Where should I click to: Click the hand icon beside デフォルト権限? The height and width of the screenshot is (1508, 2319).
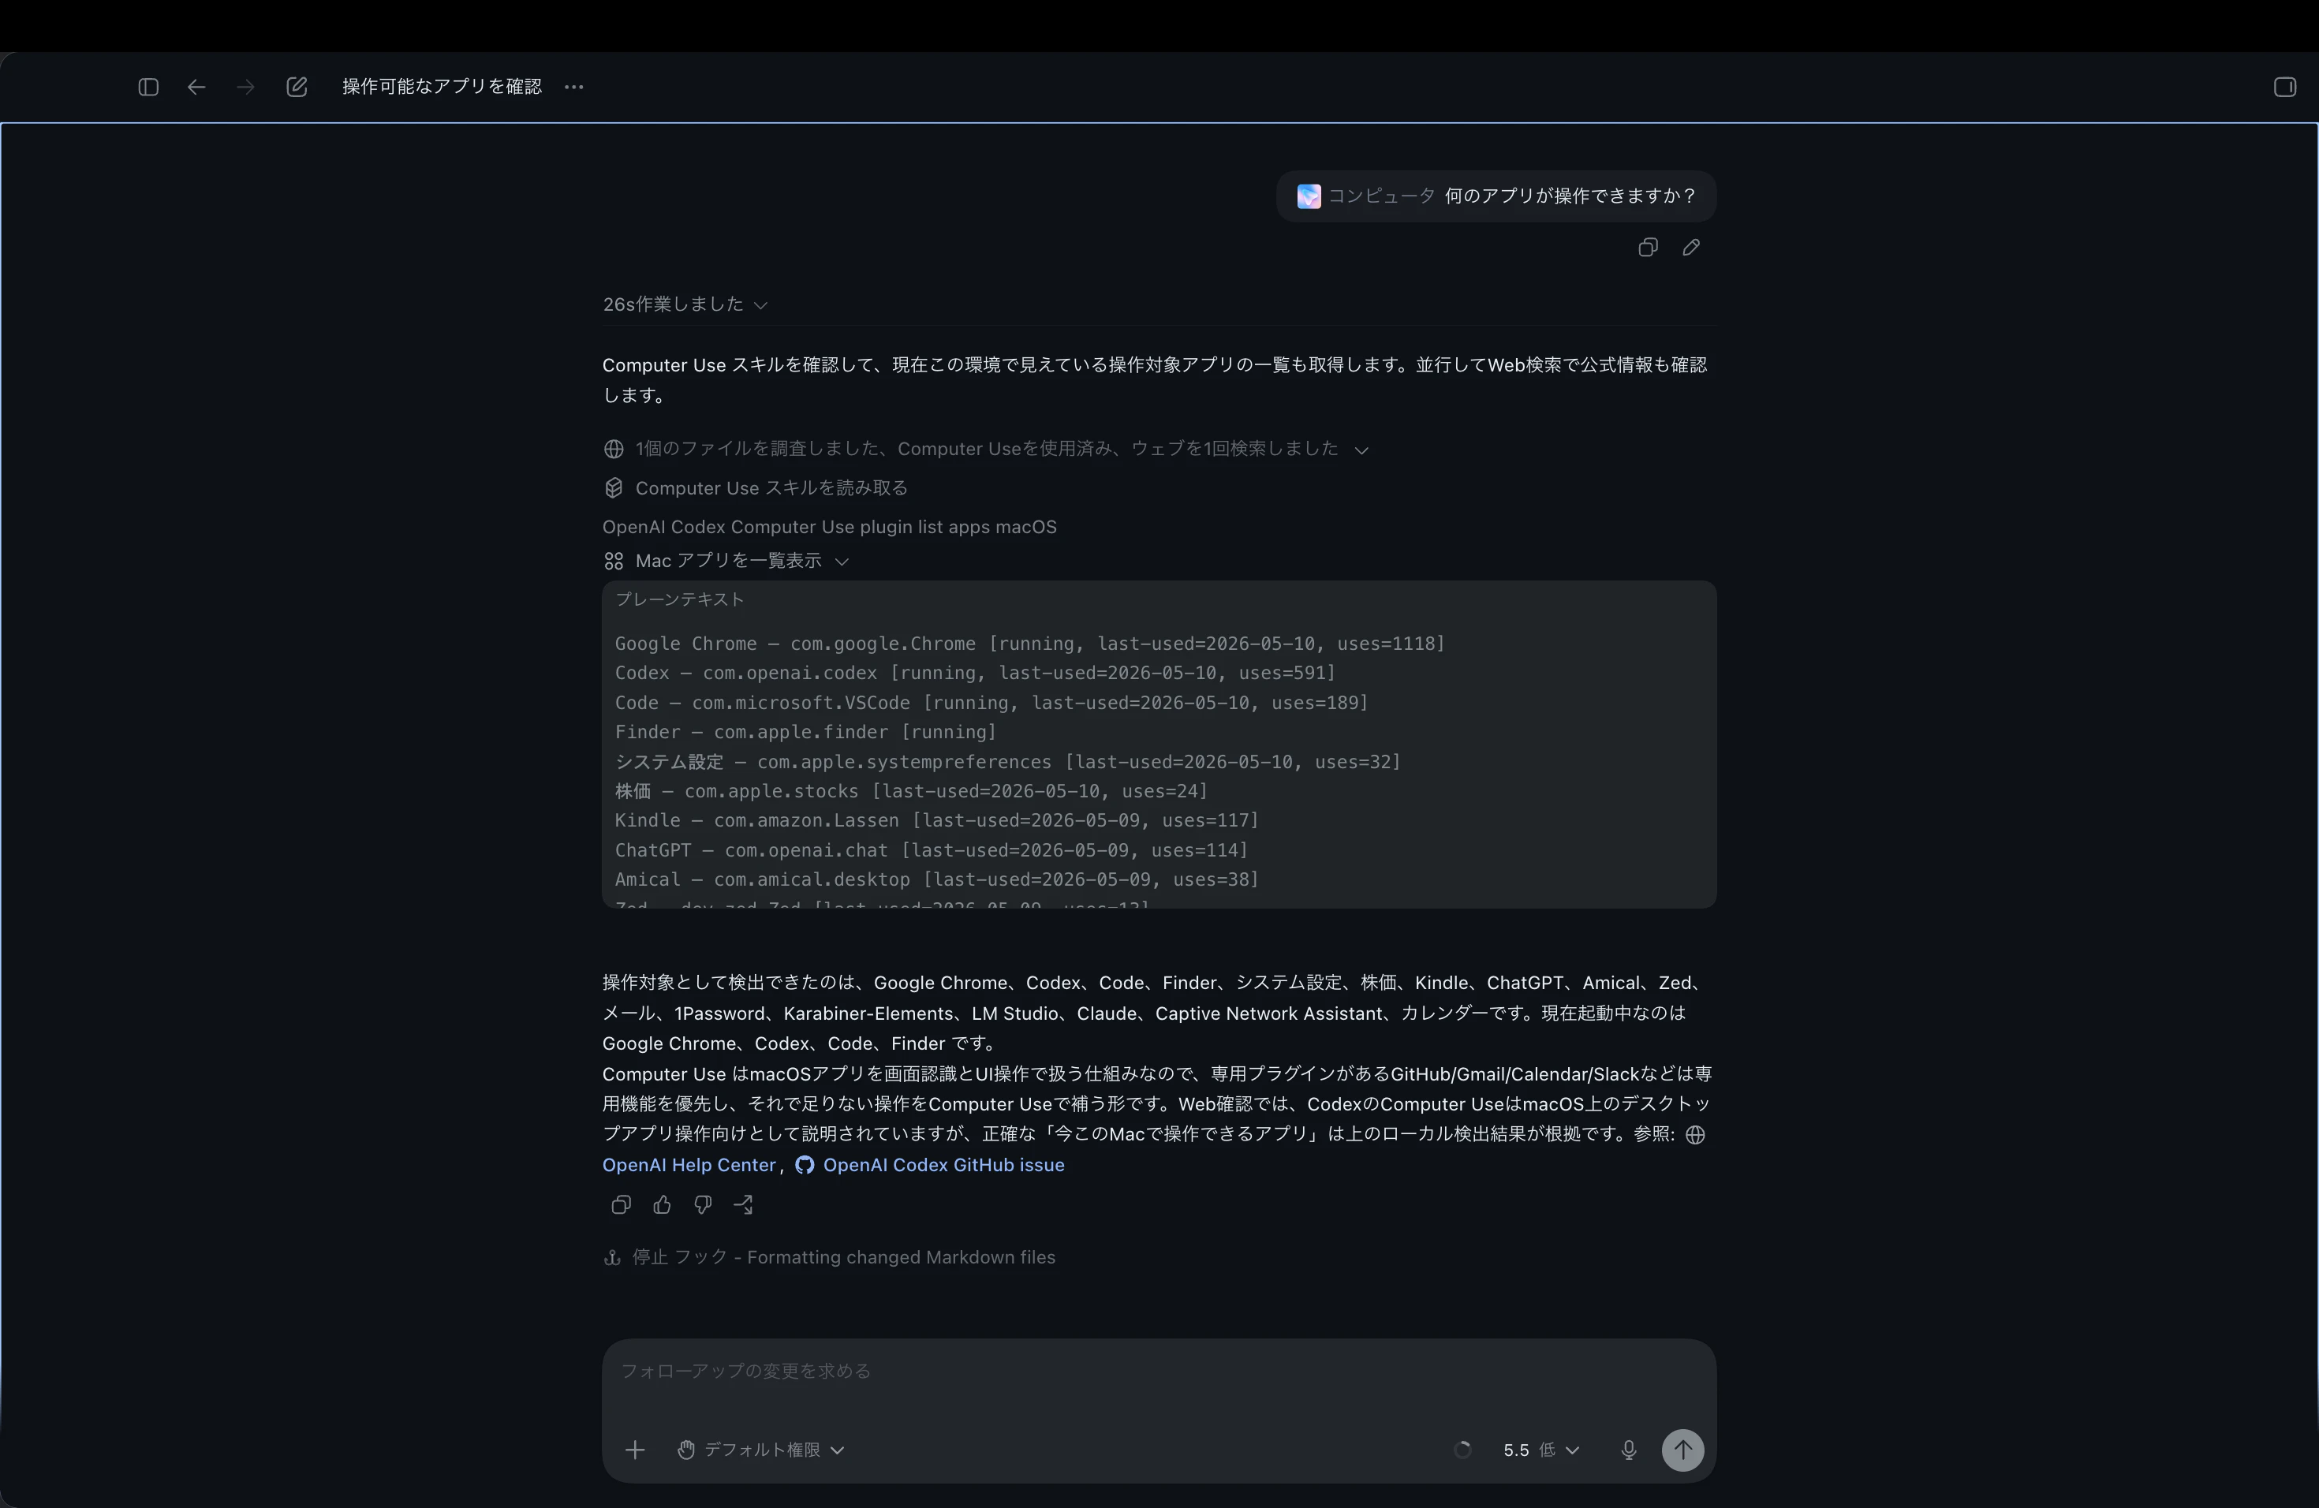pos(686,1450)
